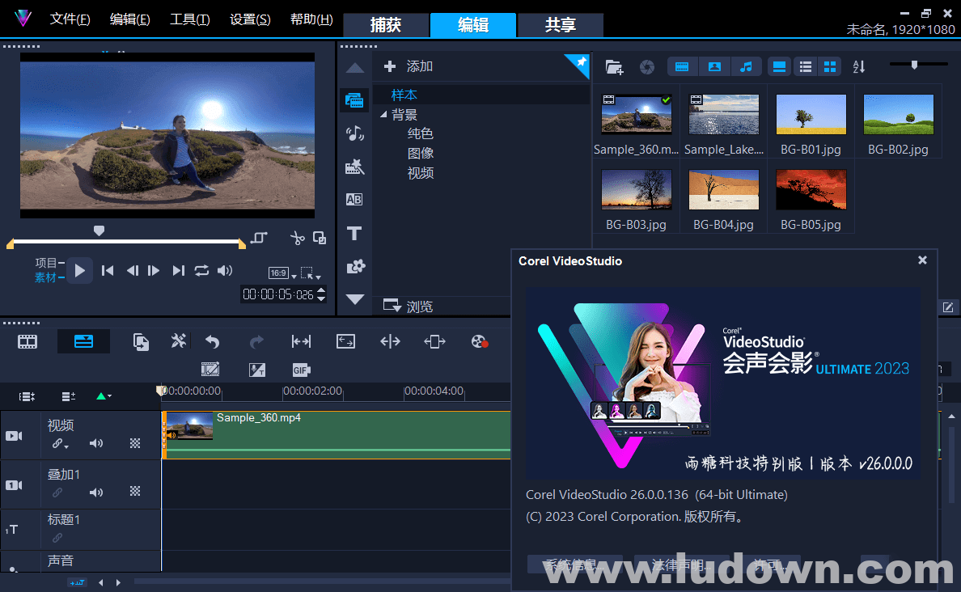Click the pin icon on Add panel
Image resolution: width=961 pixels, height=592 pixels.
click(580, 63)
